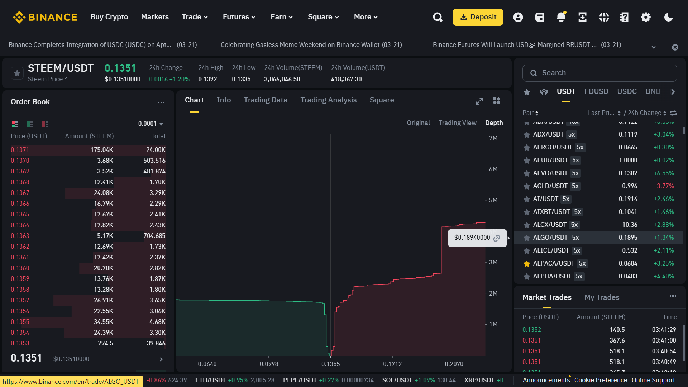The height and width of the screenshot is (387, 688).
Task: Open Online Support link
Action: point(653,380)
